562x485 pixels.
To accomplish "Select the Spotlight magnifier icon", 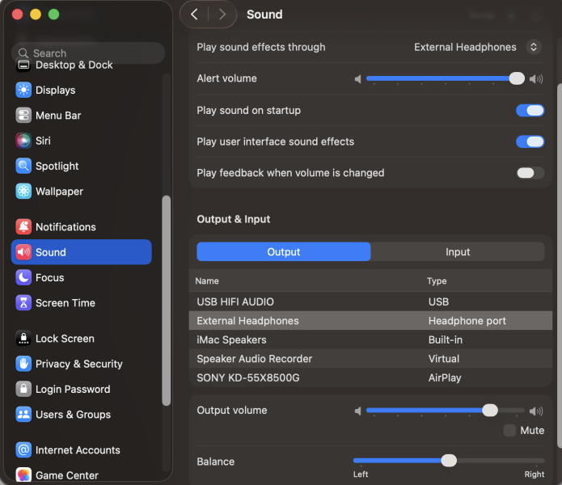I will tap(23, 167).
